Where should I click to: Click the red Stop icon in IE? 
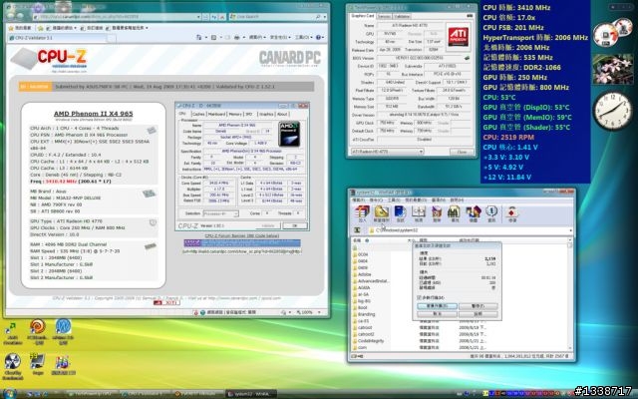(x=222, y=17)
